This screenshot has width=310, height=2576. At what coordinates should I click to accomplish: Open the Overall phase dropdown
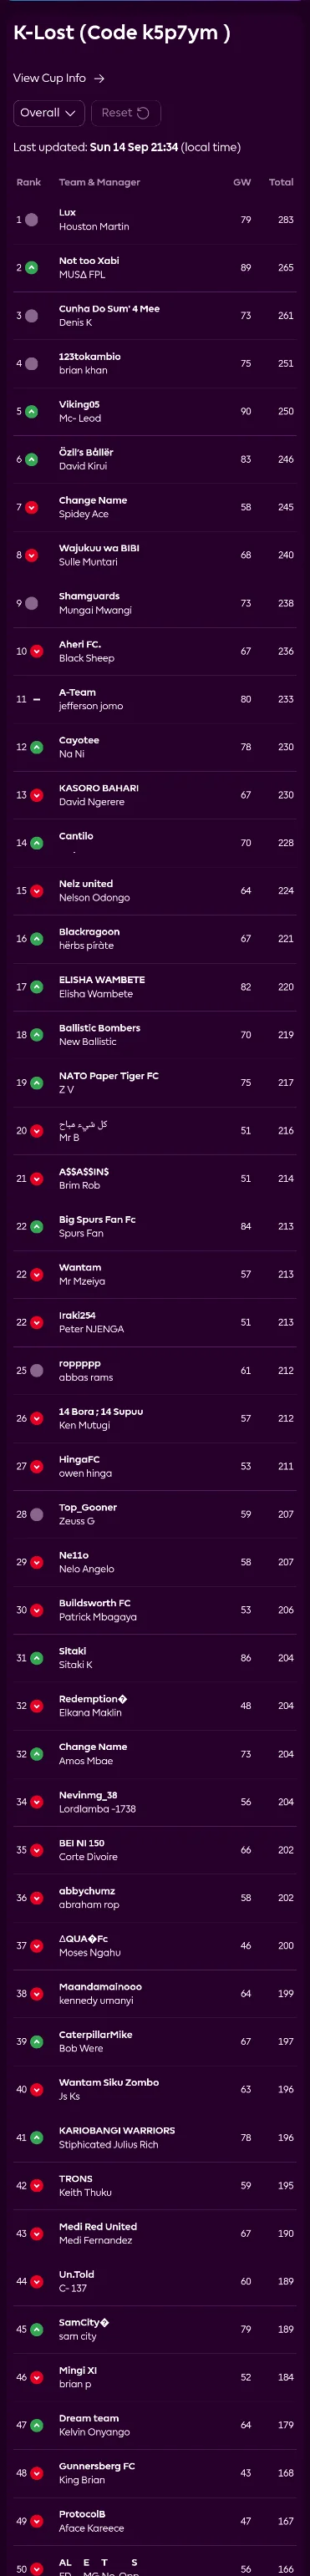(49, 113)
